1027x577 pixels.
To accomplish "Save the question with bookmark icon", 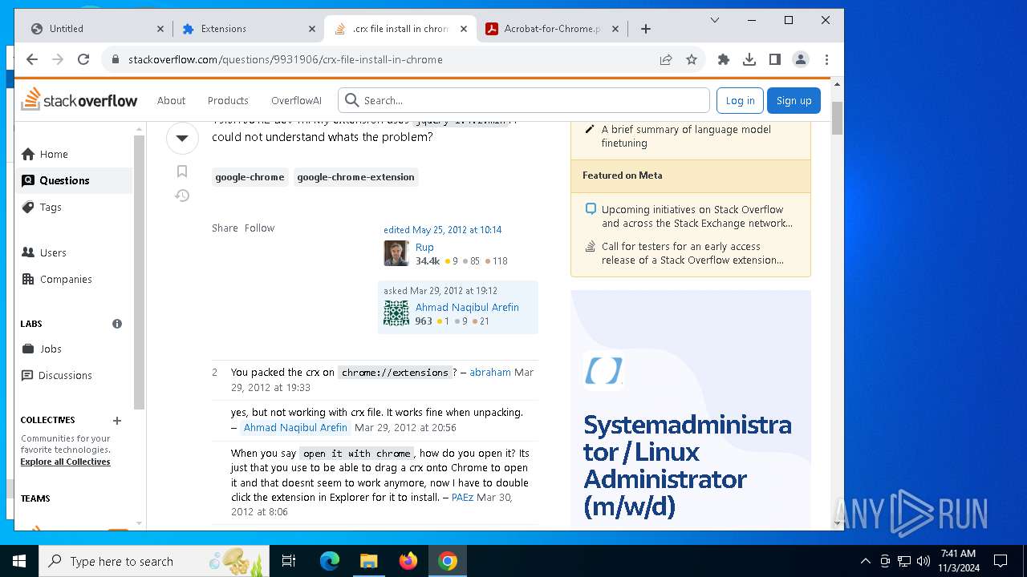I will (x=182, y=171).
